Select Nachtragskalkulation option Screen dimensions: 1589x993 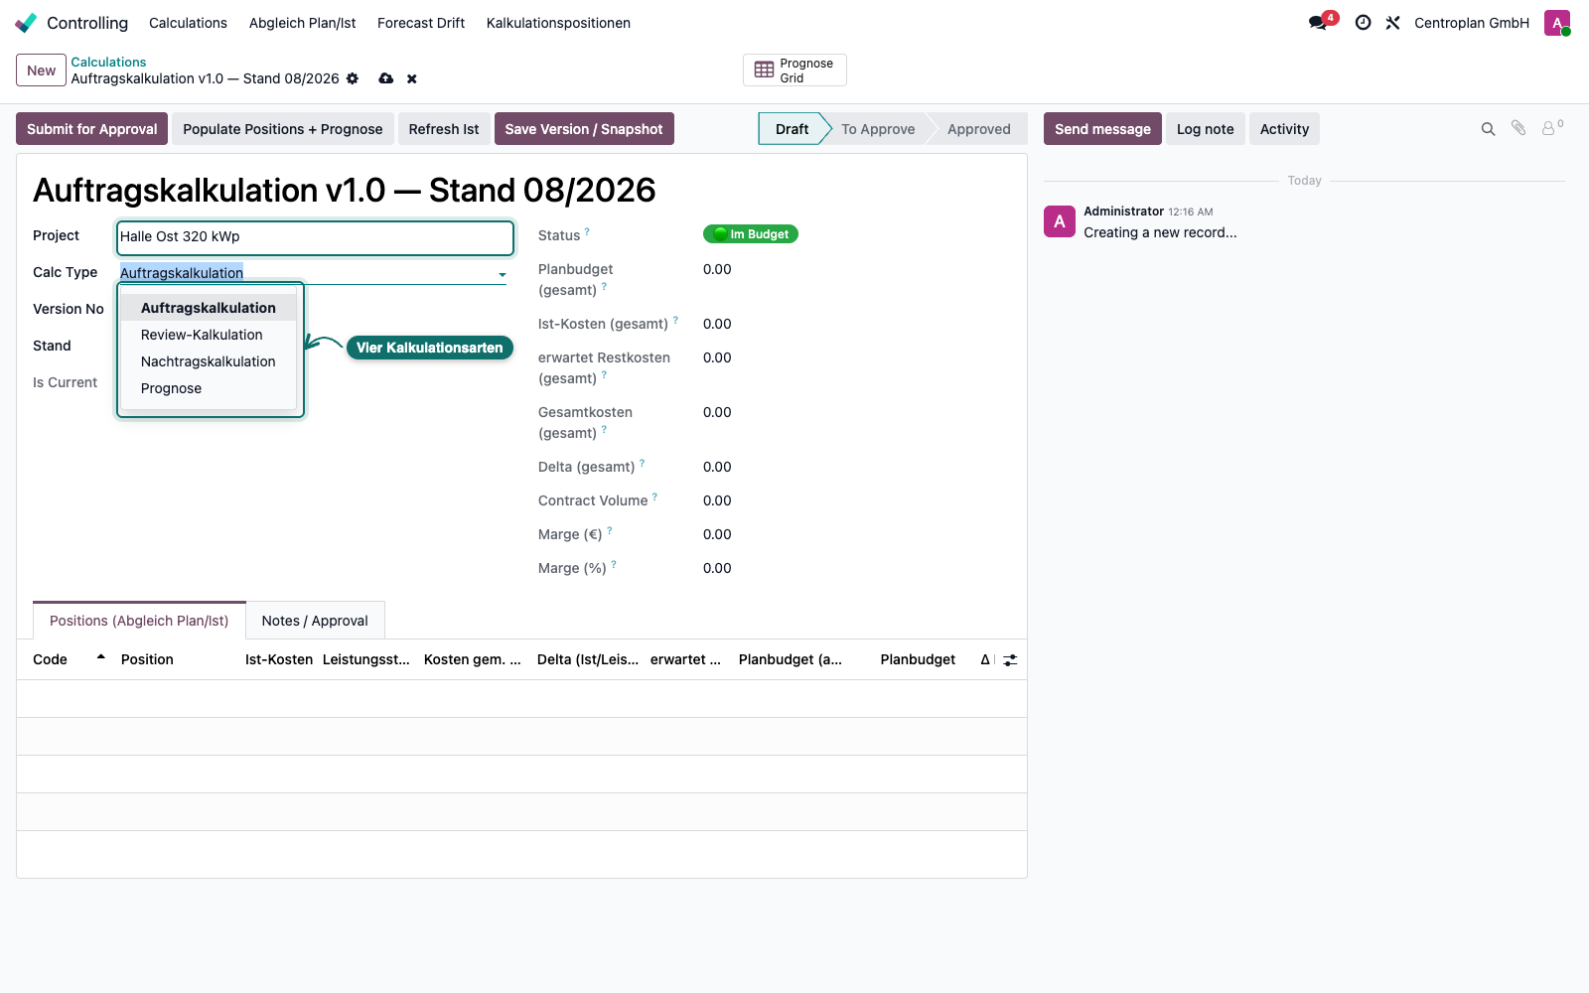click(x=209, y=361)
